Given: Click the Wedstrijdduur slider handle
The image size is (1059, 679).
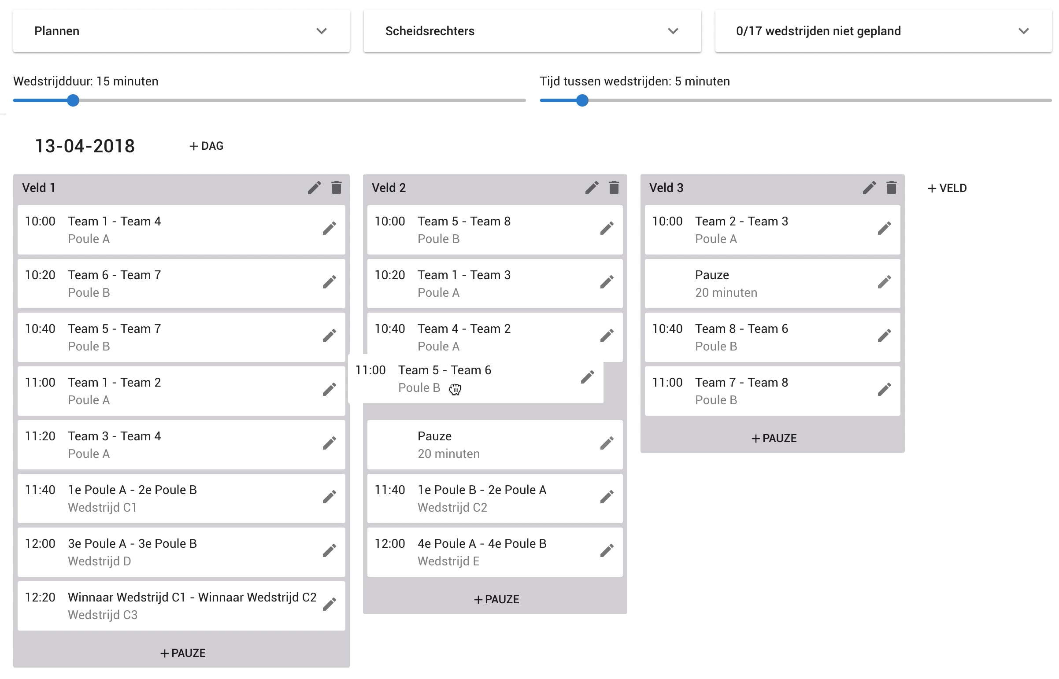Looking at the screenshot, I should tap(73, 100).
